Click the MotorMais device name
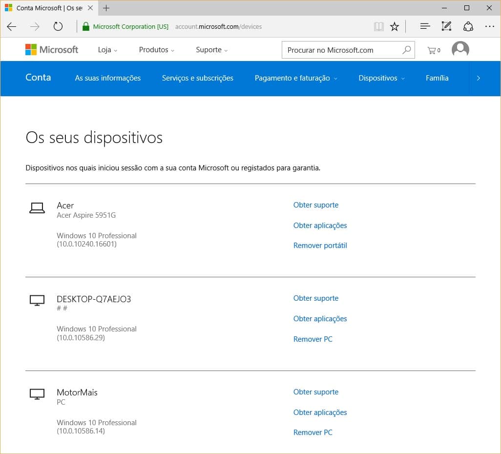This screenshot has width=501, height=454. pyautogui.click(x=77, y=392)
